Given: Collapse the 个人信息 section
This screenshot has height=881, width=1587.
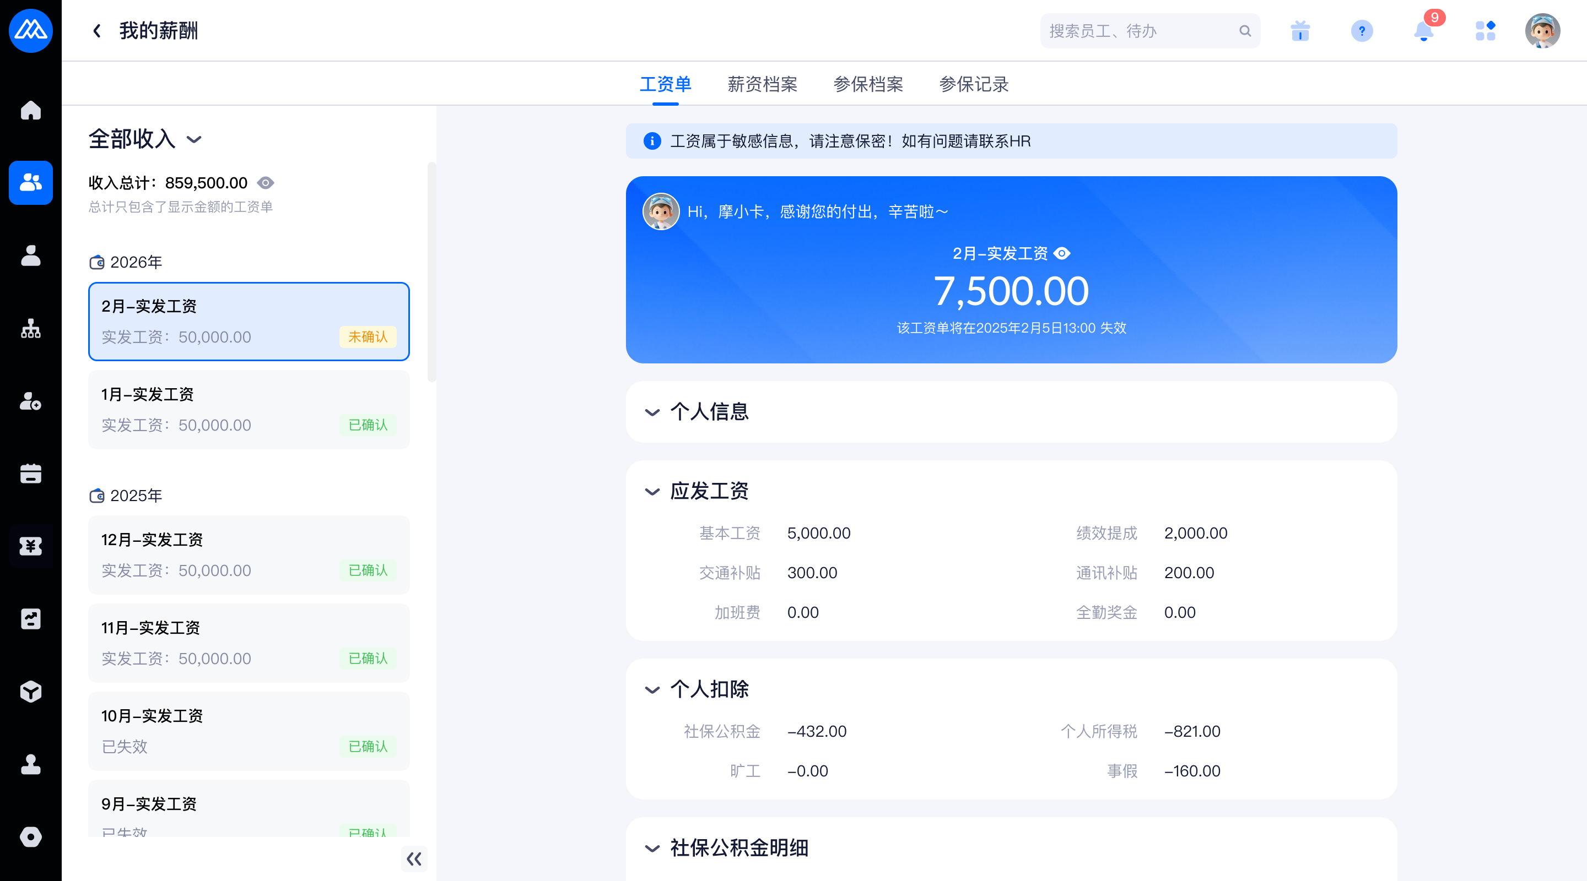Looking at the screenshot, I should [652, 412].
